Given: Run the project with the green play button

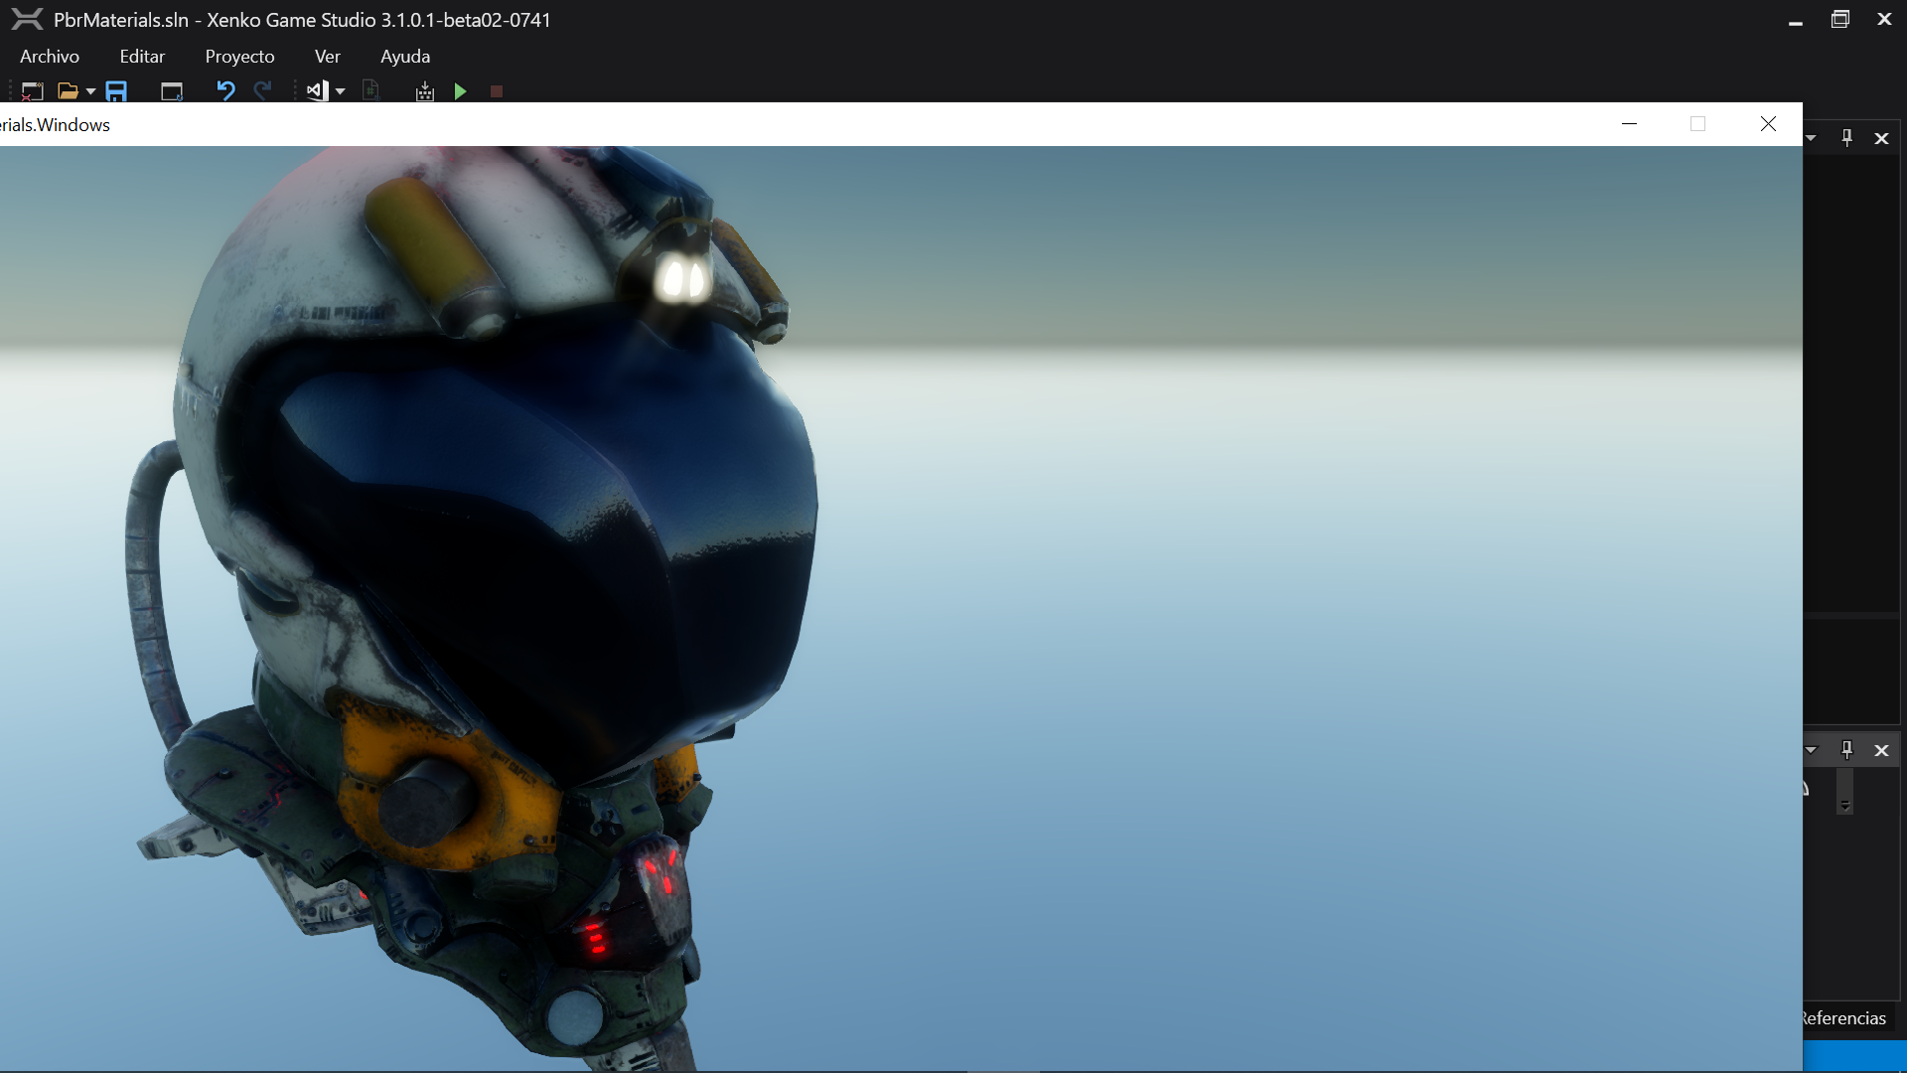Looking at the screenshot, I should tap(460, 91).
